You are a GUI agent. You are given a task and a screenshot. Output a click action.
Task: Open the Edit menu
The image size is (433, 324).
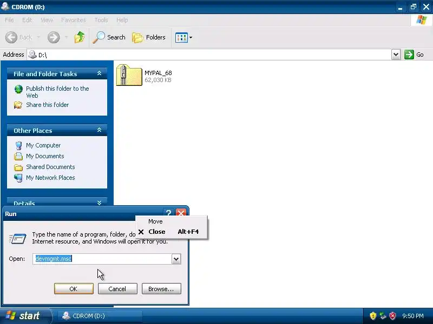[x=27, y=20]
